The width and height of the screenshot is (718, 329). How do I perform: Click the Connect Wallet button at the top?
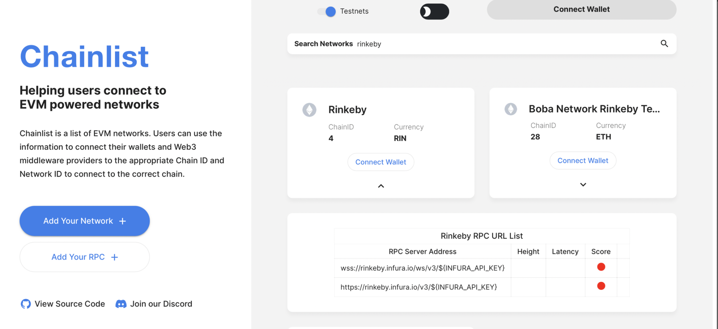[x=581, y=9]
